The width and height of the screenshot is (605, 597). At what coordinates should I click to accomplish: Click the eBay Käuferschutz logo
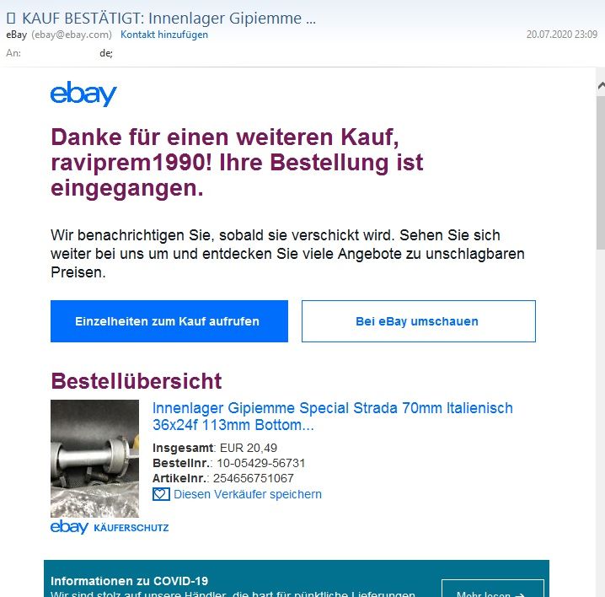[110, 527]
